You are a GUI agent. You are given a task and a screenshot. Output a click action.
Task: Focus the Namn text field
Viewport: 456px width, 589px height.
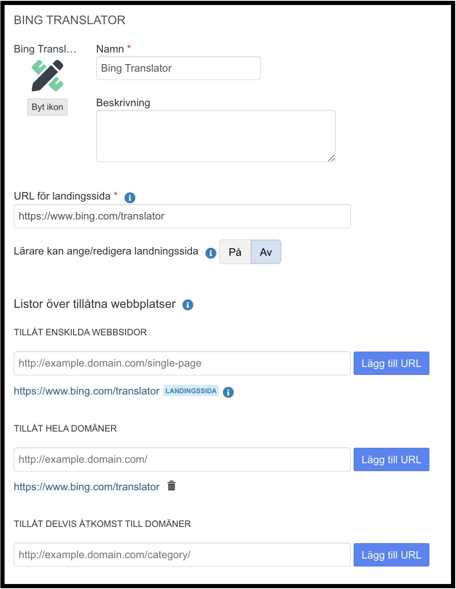[x=178, y=68]
